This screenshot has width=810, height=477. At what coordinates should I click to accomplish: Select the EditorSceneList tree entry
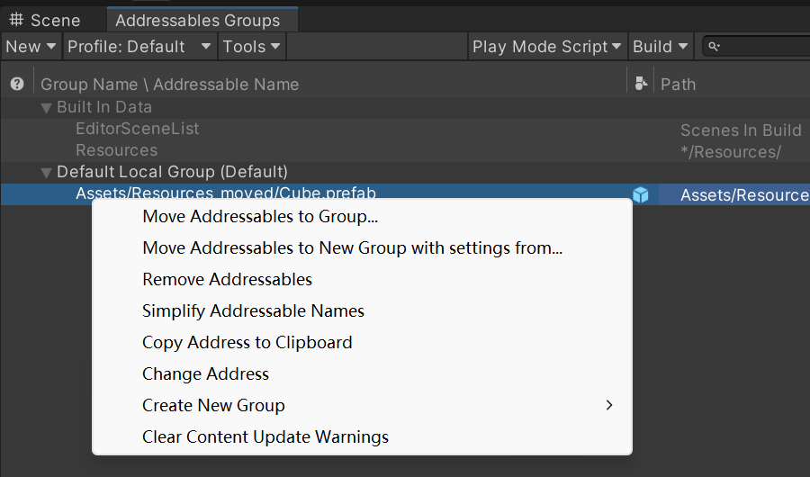[137, 129]
